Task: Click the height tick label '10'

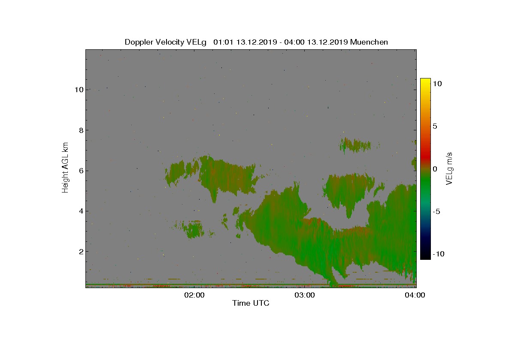Action: 79,90
